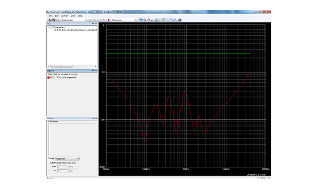Click the Open file toolbar icon
This screenshot has width=316, height=189.
pos(50,20)
